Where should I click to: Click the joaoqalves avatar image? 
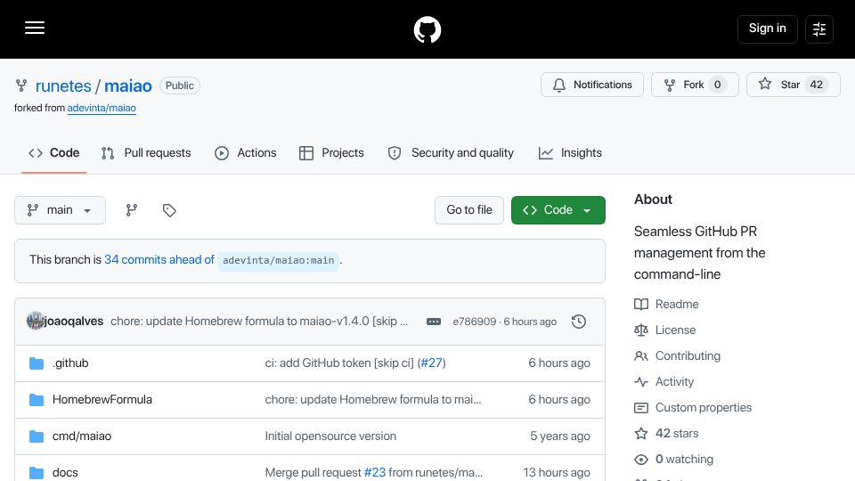coord(35,321)
